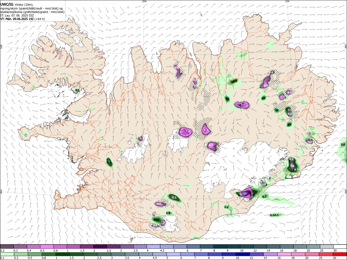Click the 'UWC/IG: Vindur (10m)' title text

pyautogui.click(x=17, y=4)
